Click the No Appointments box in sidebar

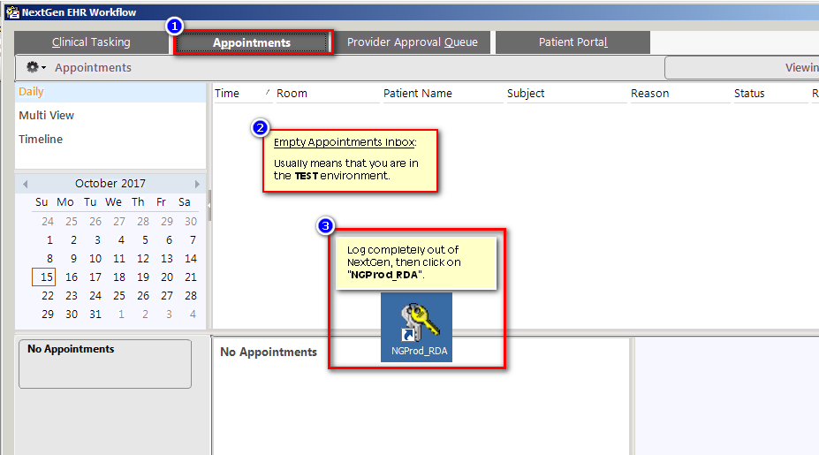click(x=105, y=364)
